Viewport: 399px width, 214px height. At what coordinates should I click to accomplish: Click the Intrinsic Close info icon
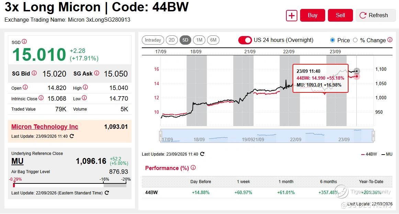[x=41, y=98]
